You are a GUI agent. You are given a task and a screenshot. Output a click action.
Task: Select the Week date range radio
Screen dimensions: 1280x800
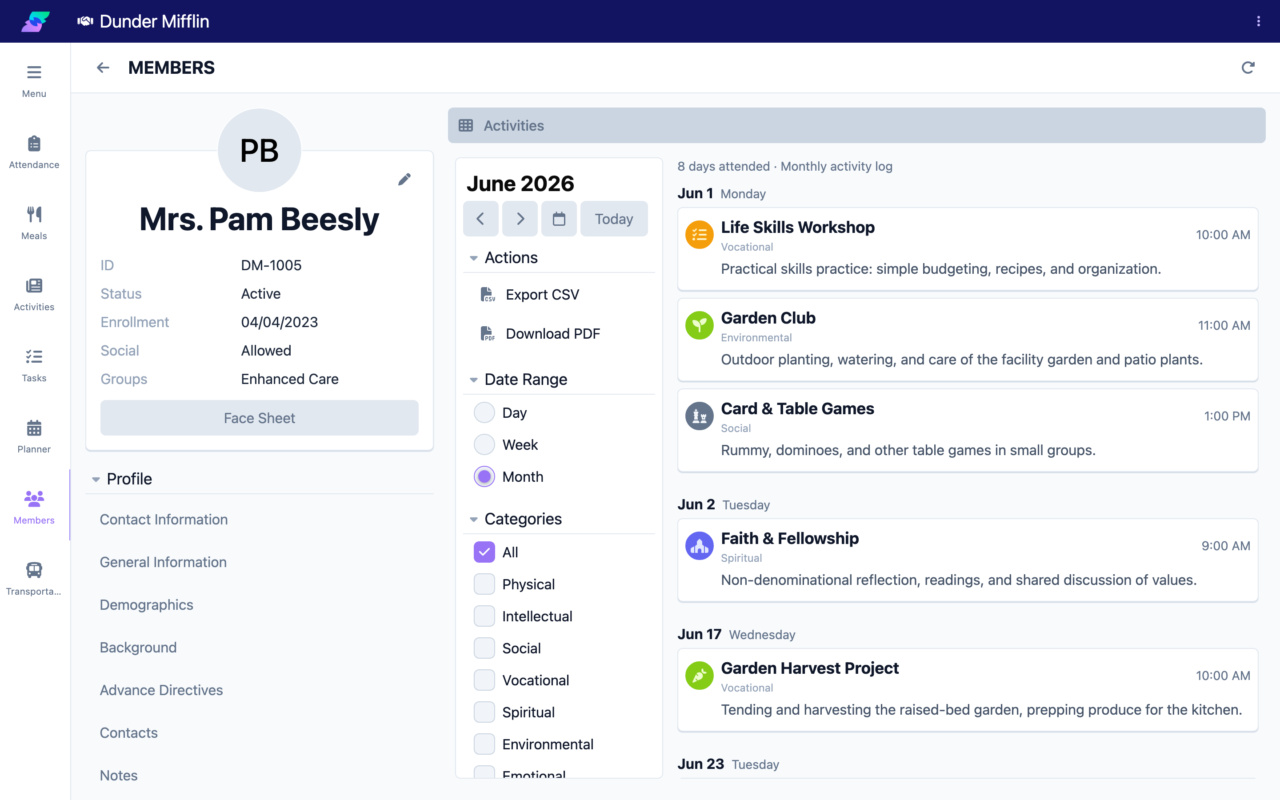click(484, 444)
